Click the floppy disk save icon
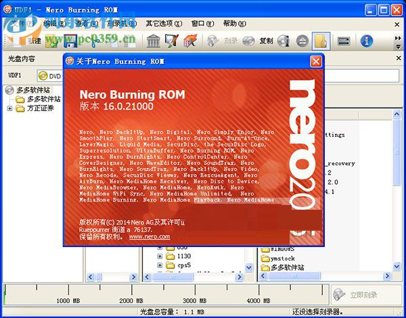 pyautogui.click(x=70, y=41)
